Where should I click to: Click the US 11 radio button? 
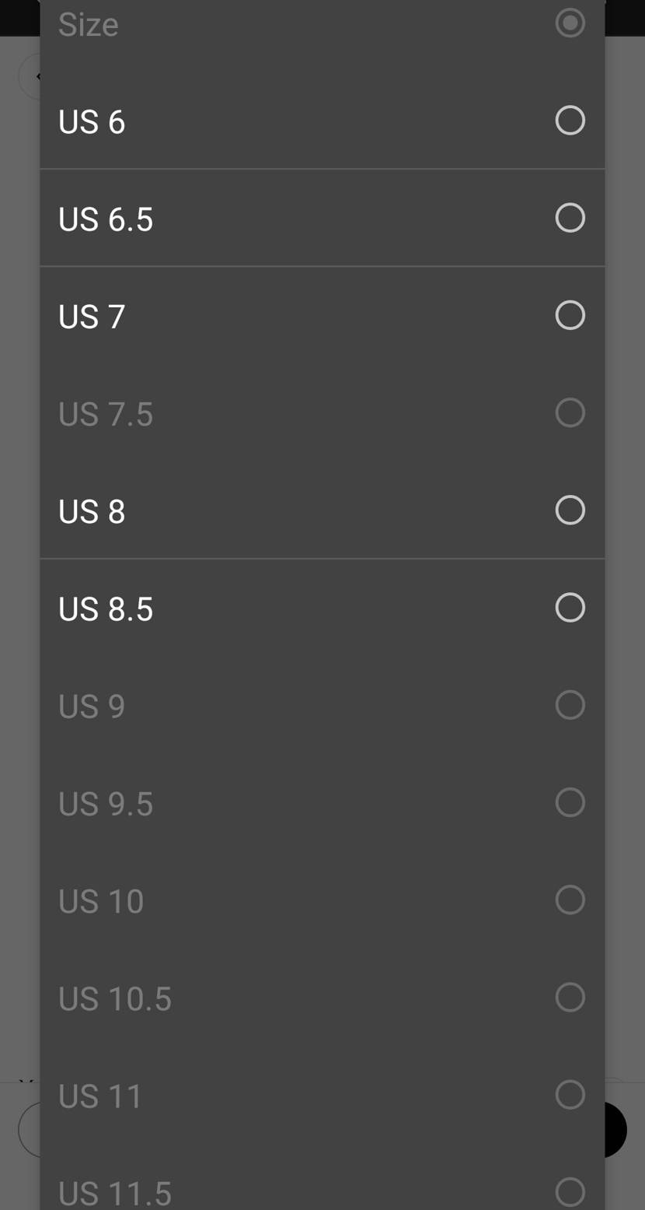tap(570, 1095)
